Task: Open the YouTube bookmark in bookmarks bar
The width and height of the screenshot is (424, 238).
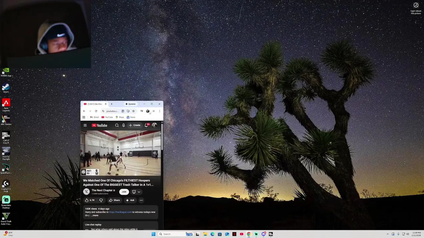Action: click(x=107, y=117)
